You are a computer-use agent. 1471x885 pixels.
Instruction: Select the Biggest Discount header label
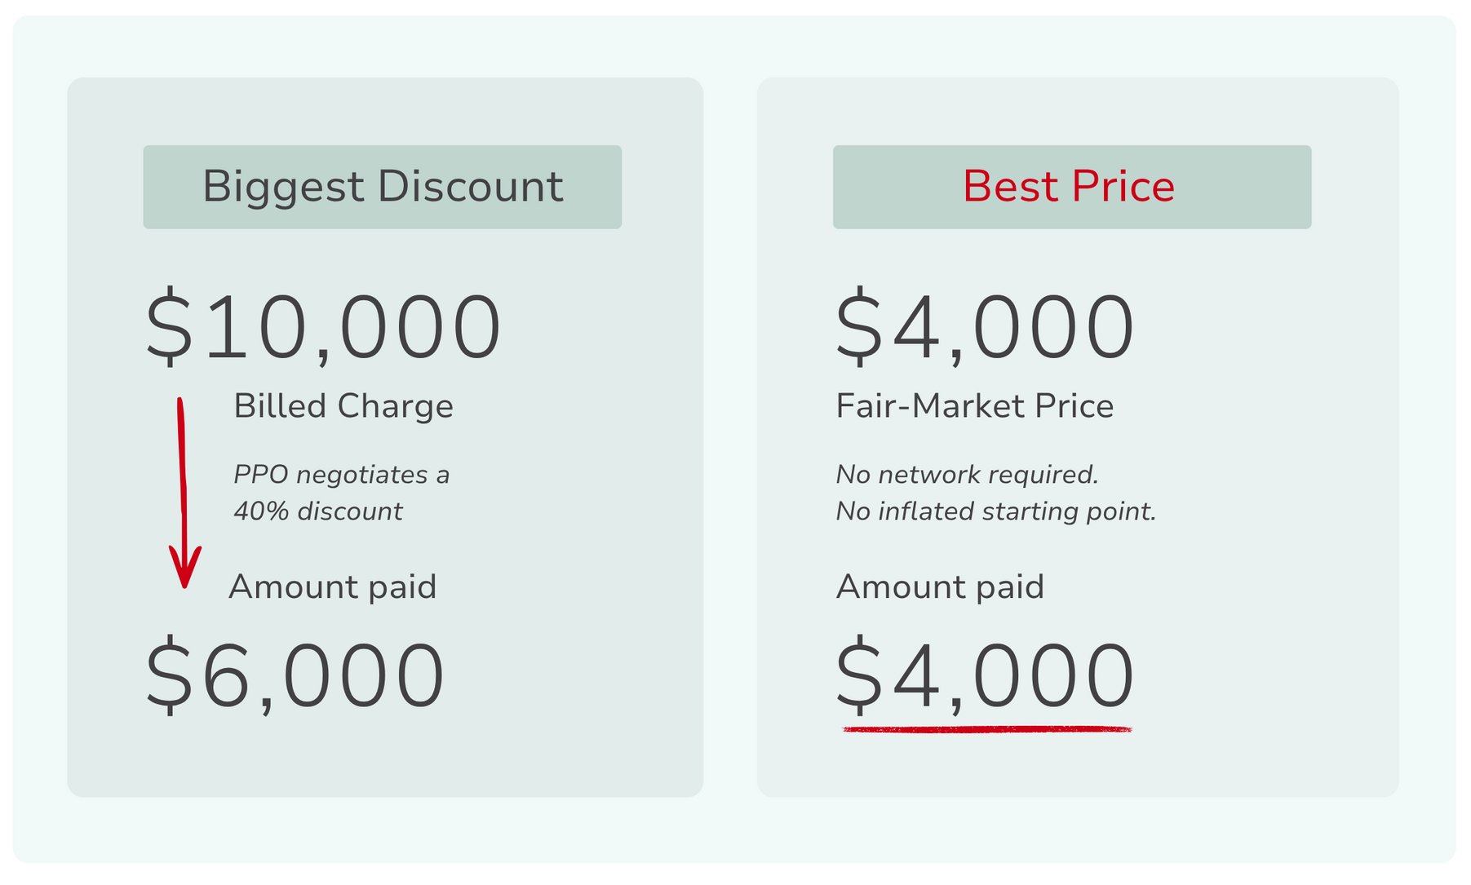(383, 187)
